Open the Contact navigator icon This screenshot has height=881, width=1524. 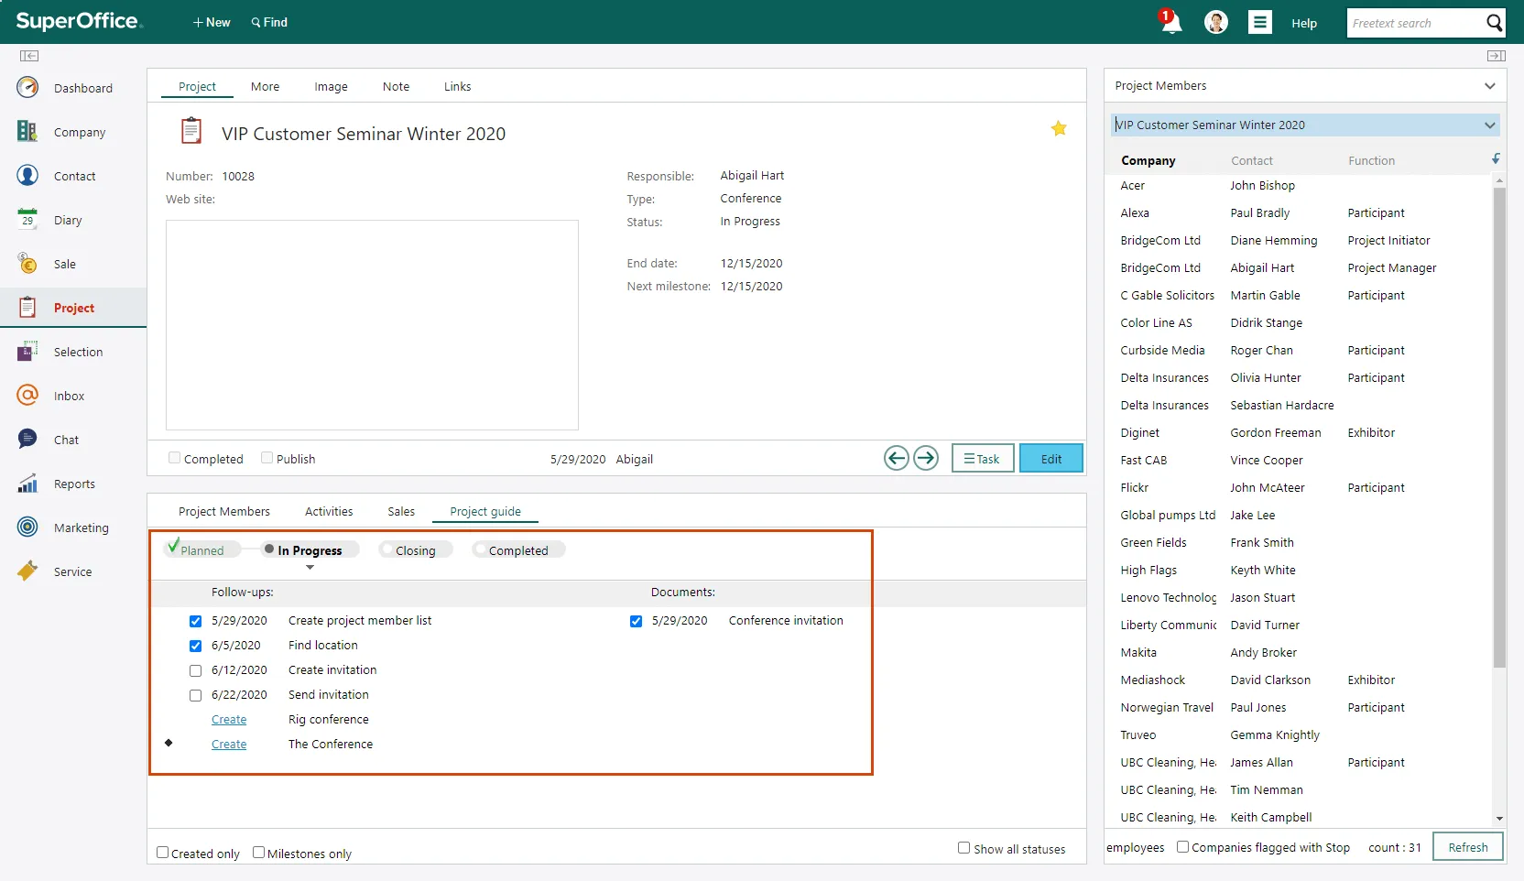click(27, 176)
